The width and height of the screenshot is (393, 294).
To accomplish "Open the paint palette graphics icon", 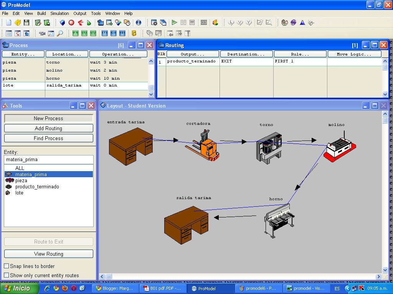I will click(284, 23).
